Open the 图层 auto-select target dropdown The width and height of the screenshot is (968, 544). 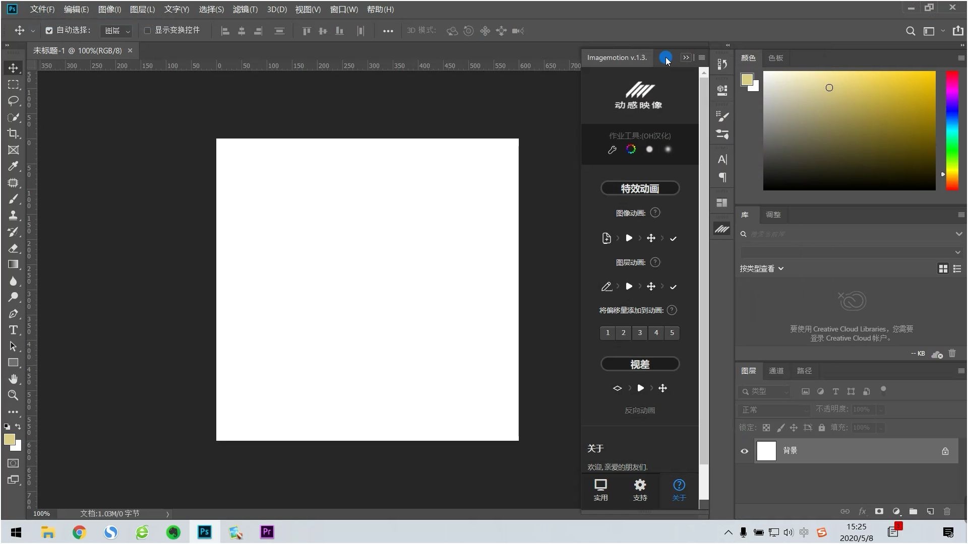(x=117, y=31)
